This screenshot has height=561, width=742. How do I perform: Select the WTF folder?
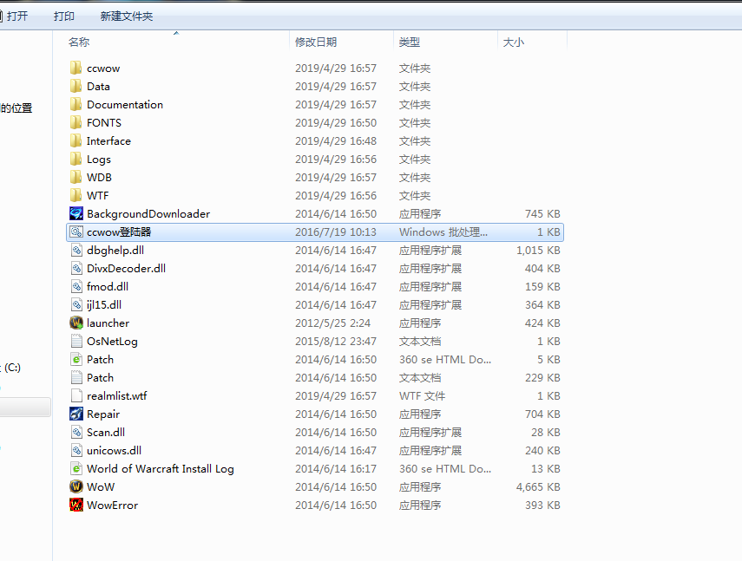click(x=93, y=195)
